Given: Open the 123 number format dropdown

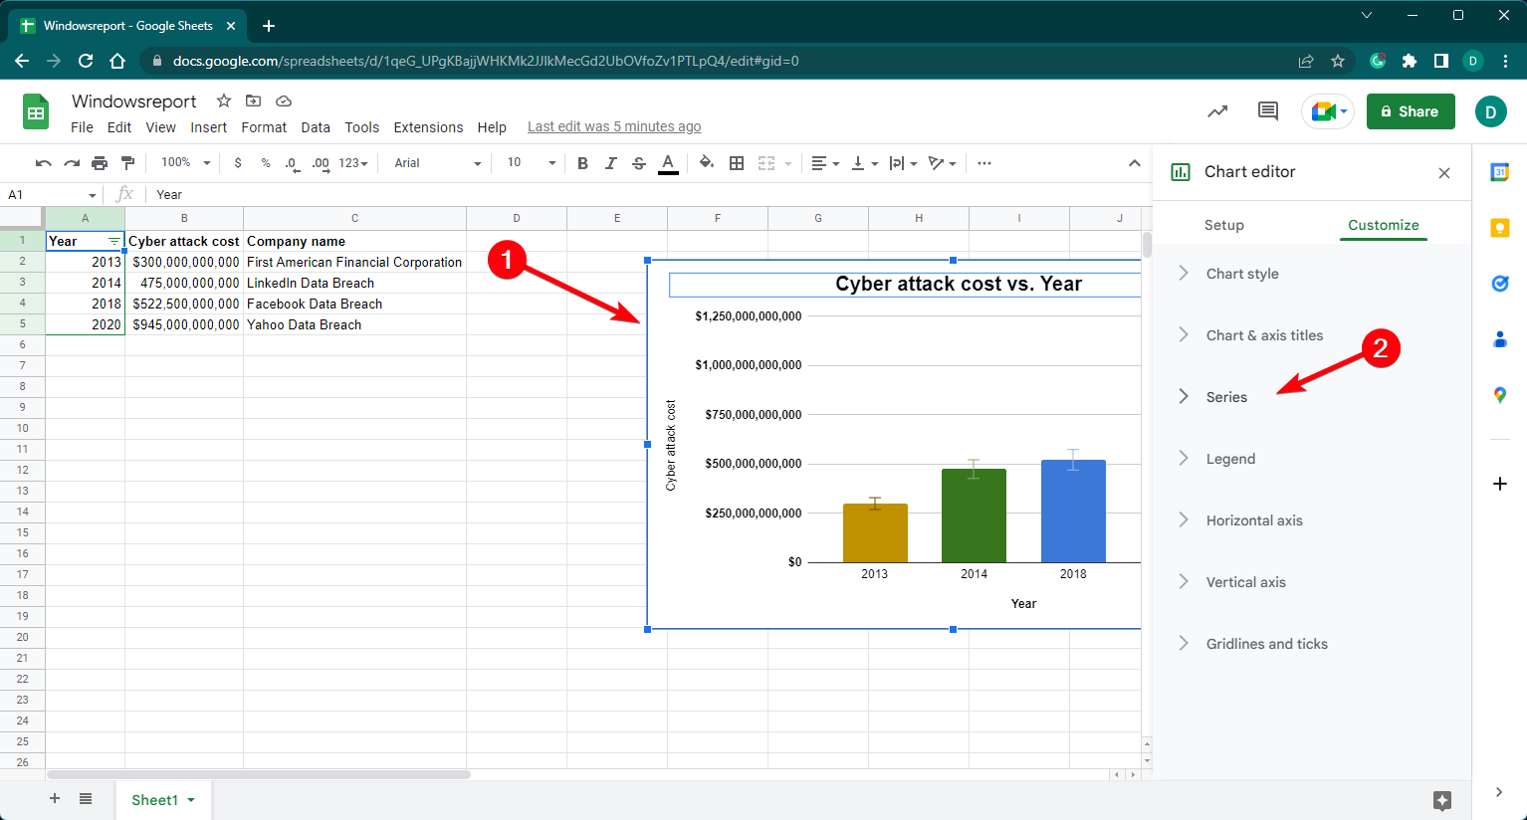Looking at the screenshot, I should [x=353, y=163].
